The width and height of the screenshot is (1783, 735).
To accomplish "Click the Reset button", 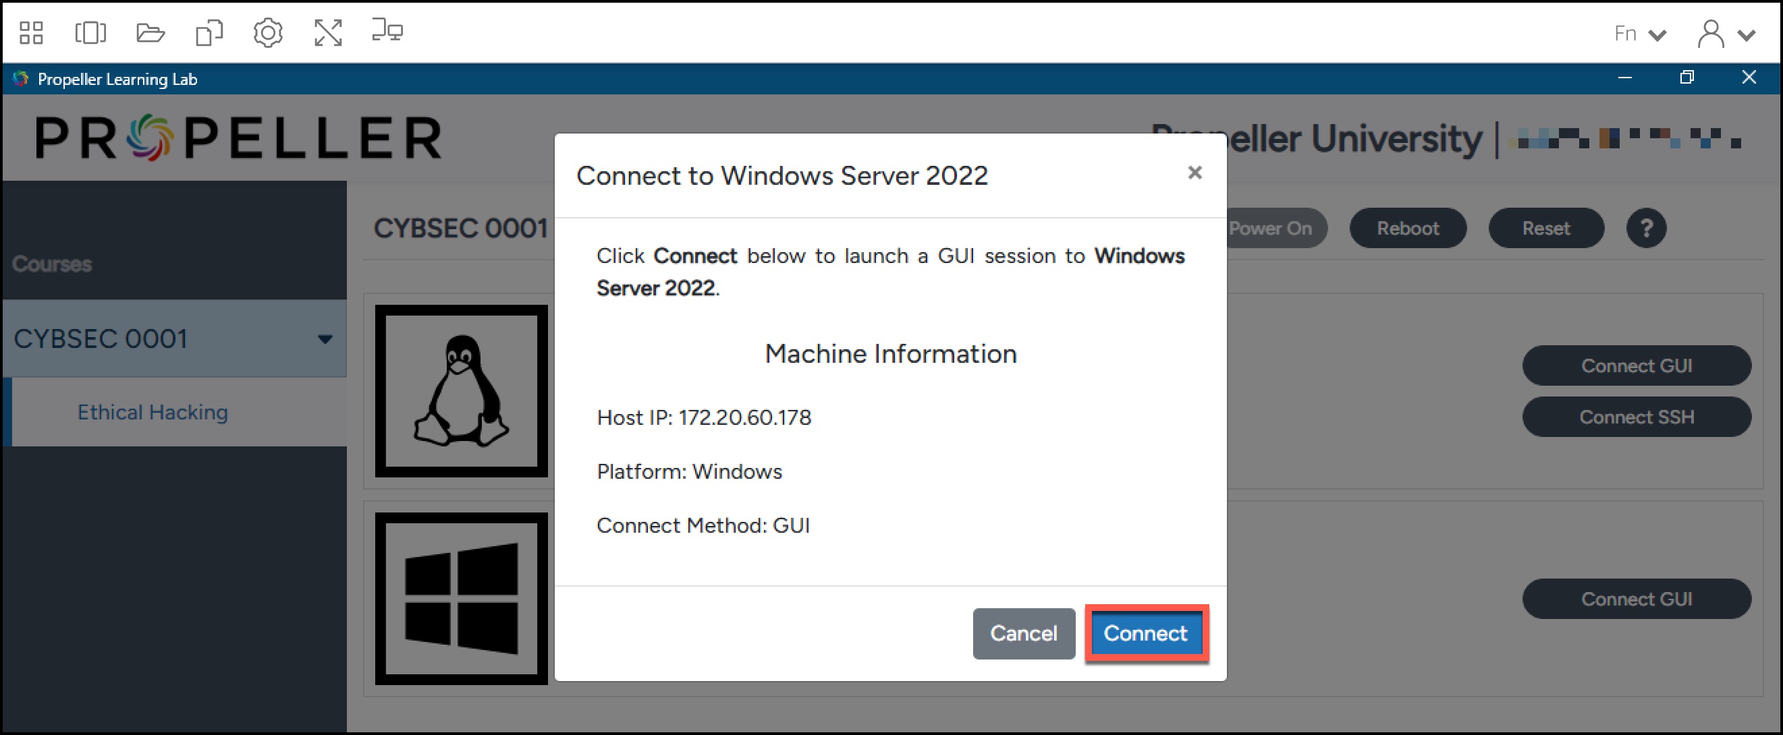I will pyautogui.click(x=1546, y=228).
